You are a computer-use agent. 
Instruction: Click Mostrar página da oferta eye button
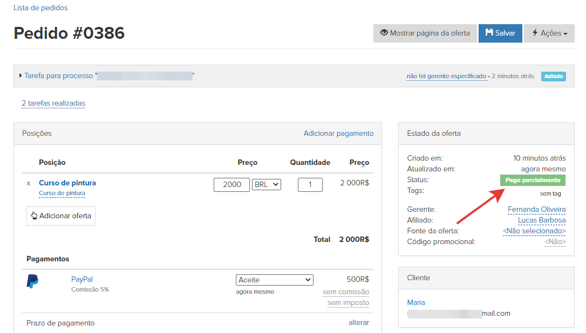(x=425, y=33)
